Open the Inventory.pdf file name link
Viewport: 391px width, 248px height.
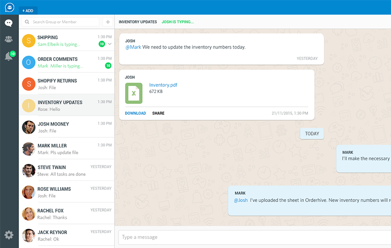click(x=163, y=85)
